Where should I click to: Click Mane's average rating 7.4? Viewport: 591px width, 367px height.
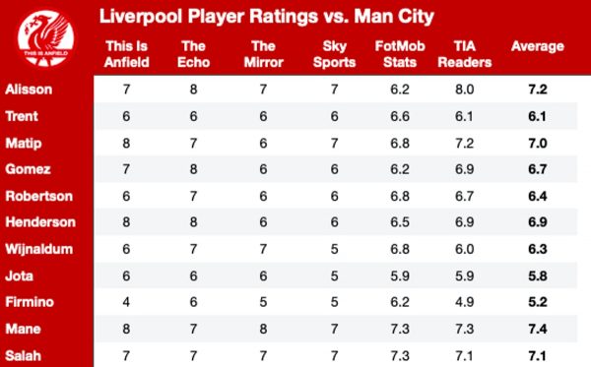pos(538,329)
